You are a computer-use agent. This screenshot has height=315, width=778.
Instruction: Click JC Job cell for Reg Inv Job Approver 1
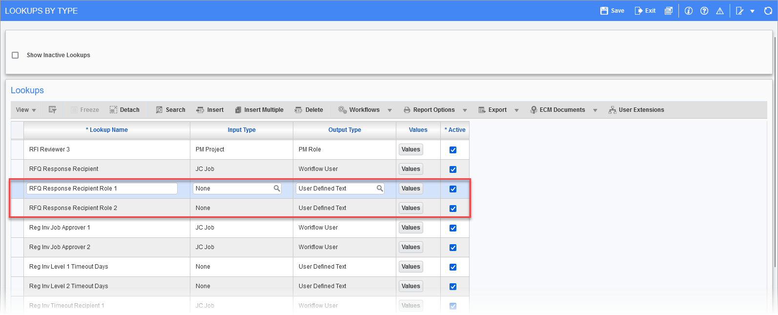point(242,228)
